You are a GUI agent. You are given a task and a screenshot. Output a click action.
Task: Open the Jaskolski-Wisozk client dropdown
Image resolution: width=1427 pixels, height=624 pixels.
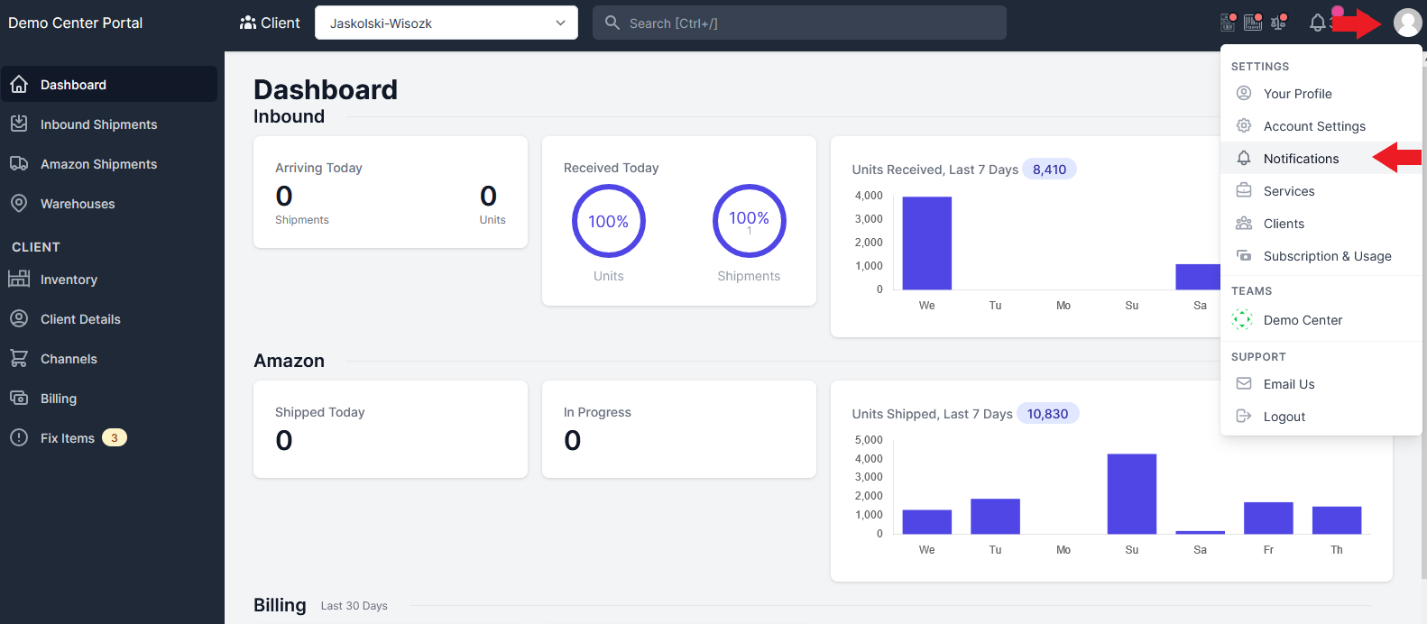pyautogui.click(x=447, y=23)
